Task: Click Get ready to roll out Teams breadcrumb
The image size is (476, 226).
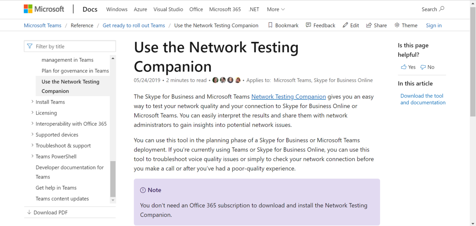Action: pos(134,25)
